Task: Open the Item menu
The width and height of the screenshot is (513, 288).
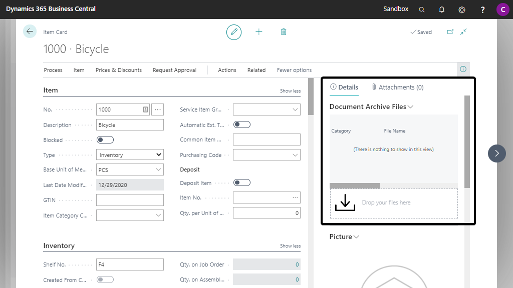Action: pyautogui.click(x=79, y=70)
